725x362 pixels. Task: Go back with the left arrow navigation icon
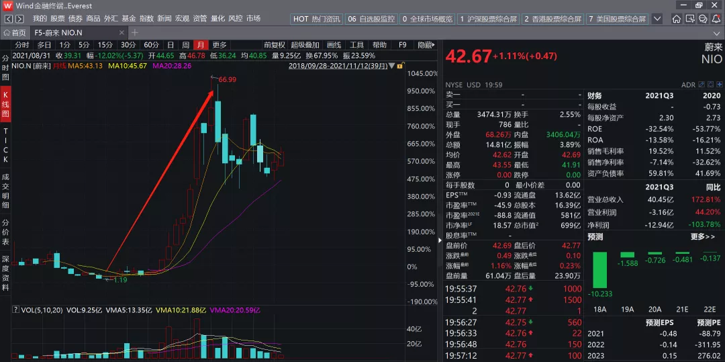(9, 19)
